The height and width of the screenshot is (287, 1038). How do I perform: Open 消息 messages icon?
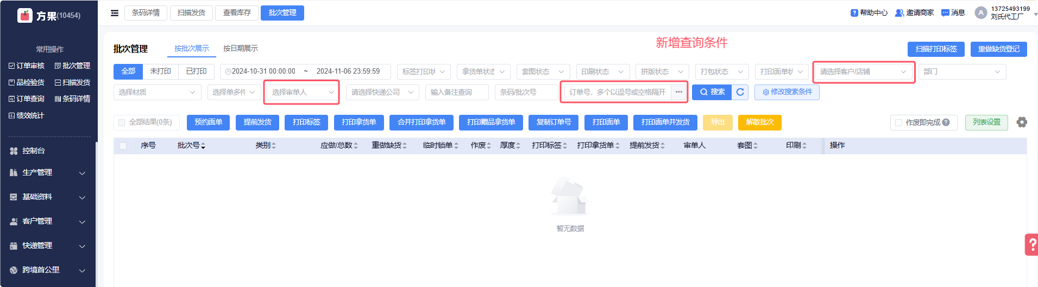[945, 13]
